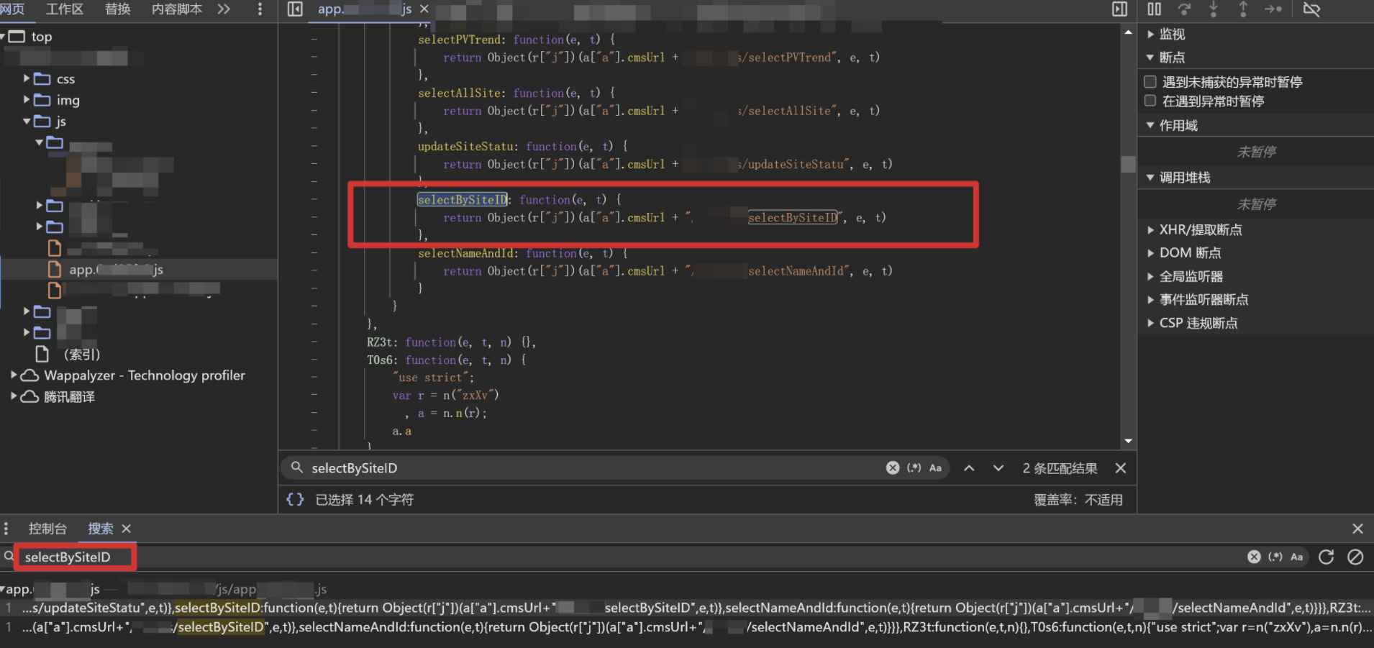
Task: Clear the in-file find input
Action: point(893,468)
